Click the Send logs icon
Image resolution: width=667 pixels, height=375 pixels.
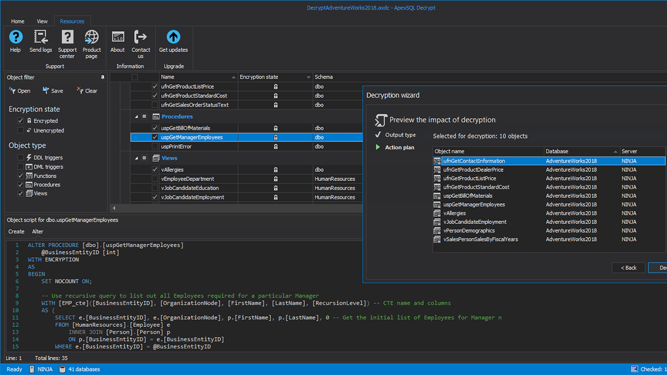(41, 37)
